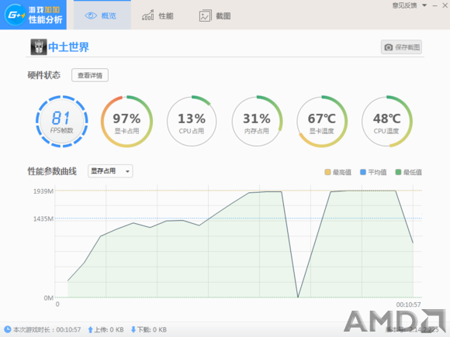Image resolution: width=450 pixels, height=337 pixels.
Task: Save a capture with 保存截图 button
Action: [x=401, y=47]
